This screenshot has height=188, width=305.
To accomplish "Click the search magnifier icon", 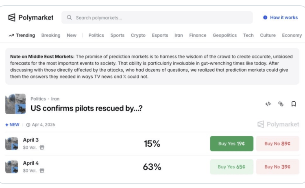I will (70, 17).
